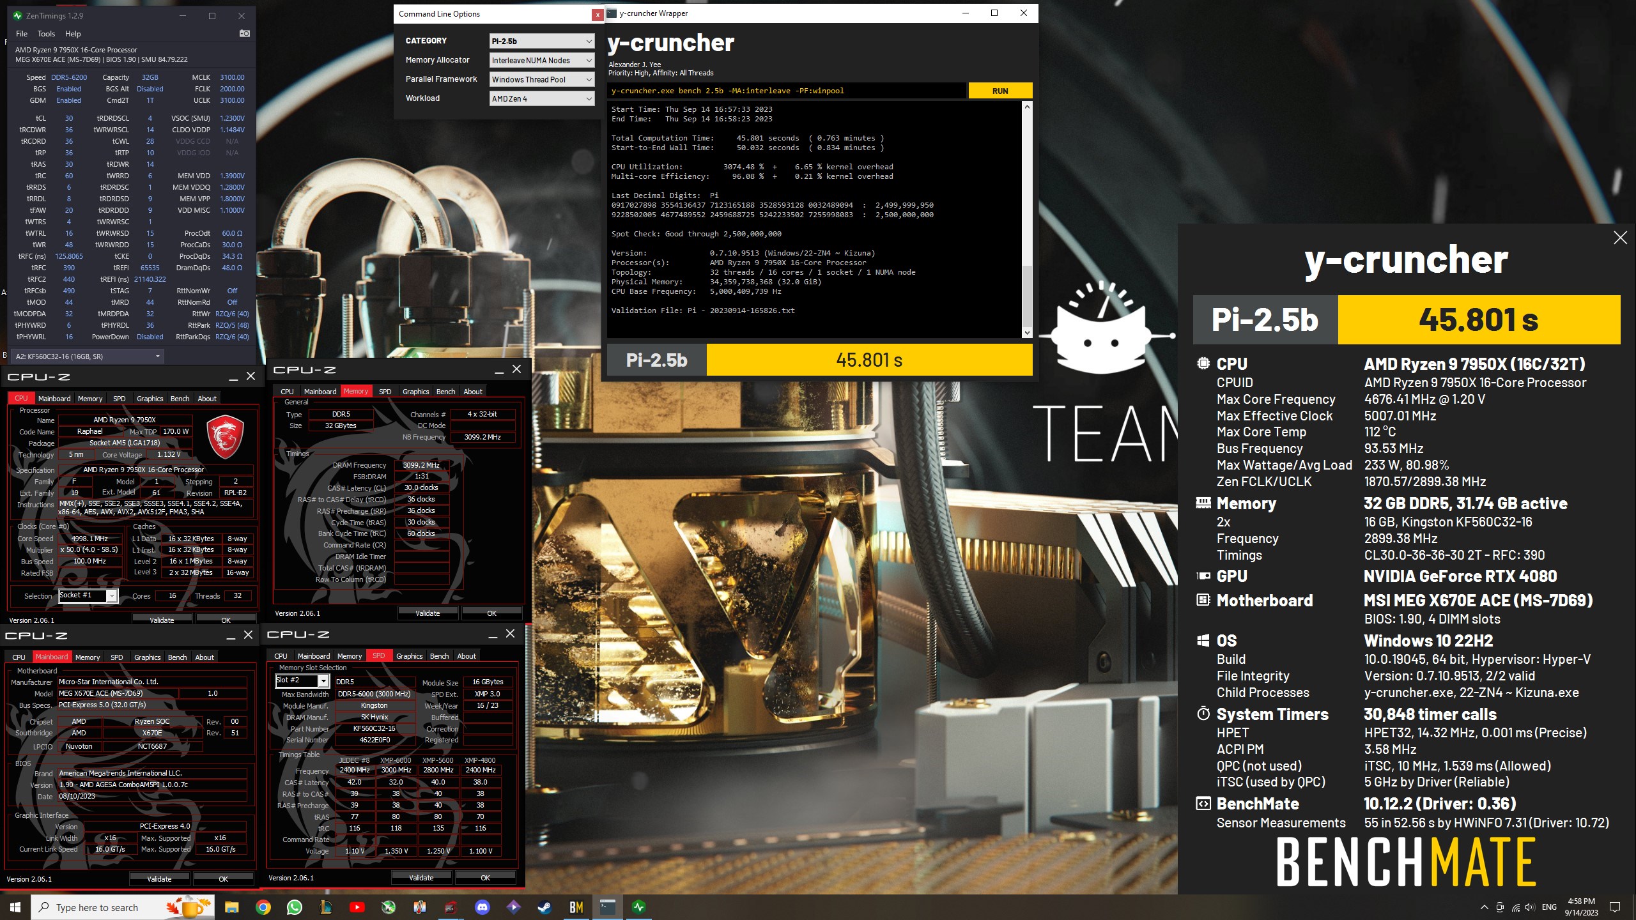Viewport: 1636px width, 920px height.
Task: Click the y-cruncher console scrollbar down arrow
Action: [x=1027, y=332]
